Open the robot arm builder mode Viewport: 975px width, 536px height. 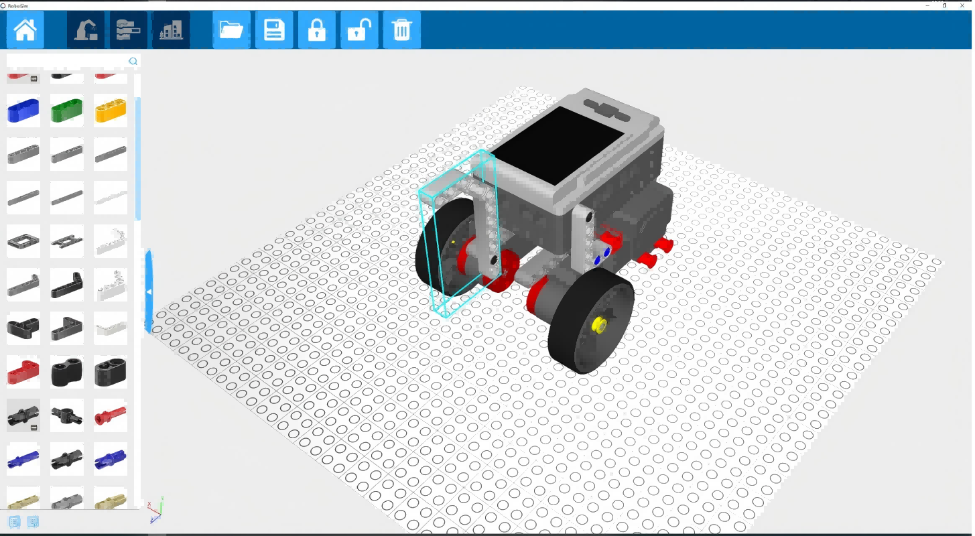86,30
